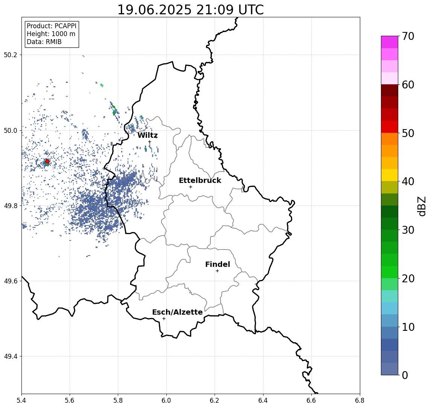Screen dimensions: 431x408
Task: Click the Height: 1000 m legend line
Action: (51, 34)
